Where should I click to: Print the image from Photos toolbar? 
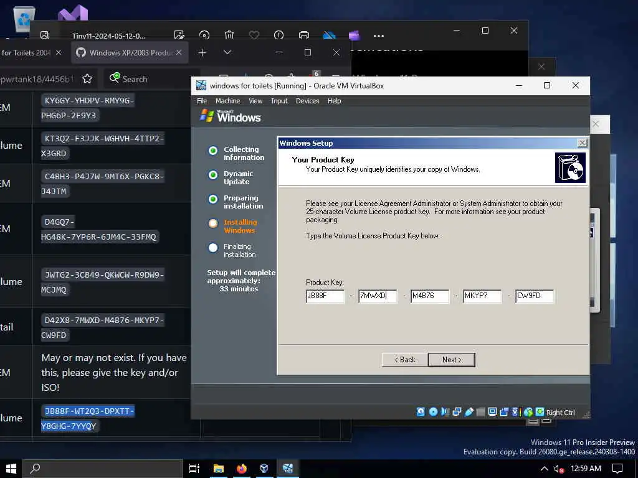tap(304, 35)
